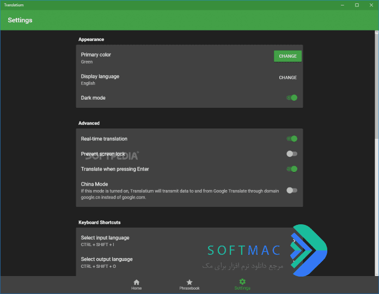The width and height of the screenshot is (379, 294).
Task: Toggle Translate when pressing Enter
Action: (x=292, y=169)
